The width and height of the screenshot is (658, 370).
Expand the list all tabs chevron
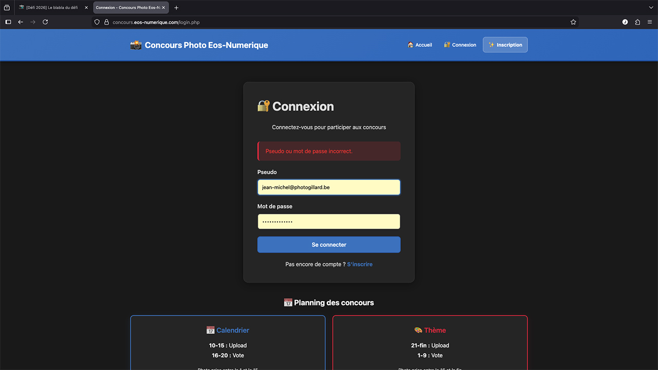tap(651, 8)
